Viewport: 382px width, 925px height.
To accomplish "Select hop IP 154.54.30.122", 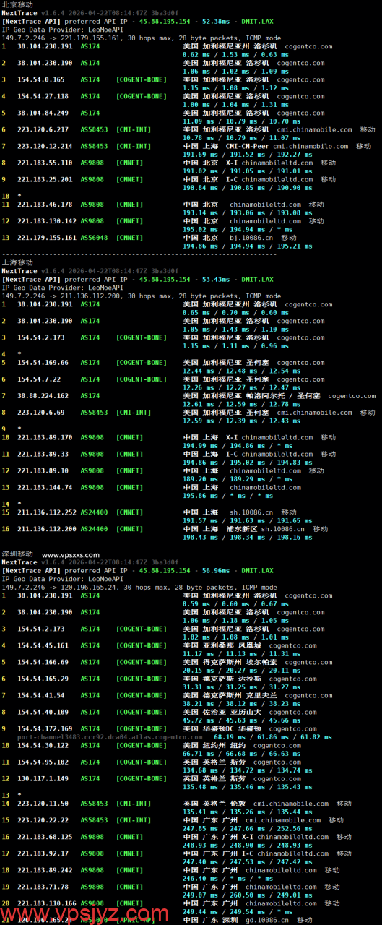I will tap(43, 746).
